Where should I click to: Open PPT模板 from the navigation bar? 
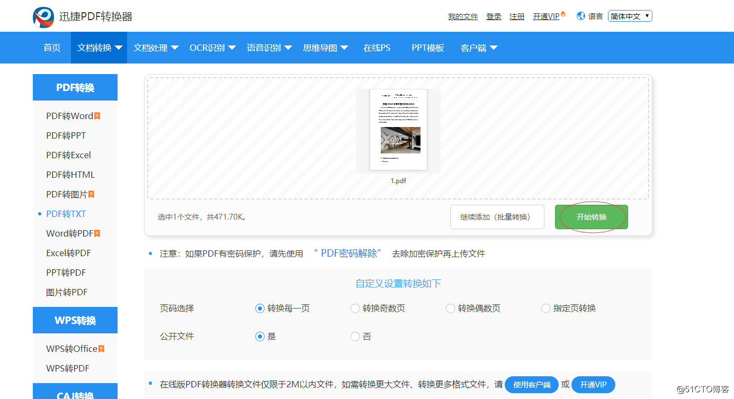pos(427,48)
